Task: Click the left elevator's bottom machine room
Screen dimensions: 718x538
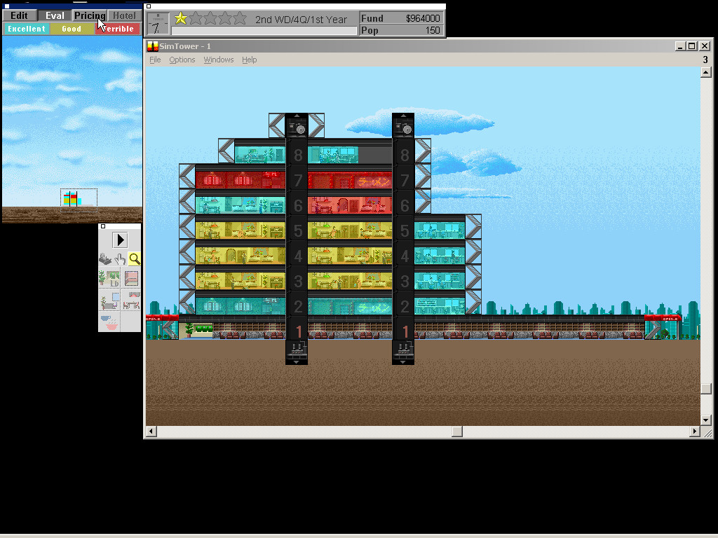Action: tap(297, 352)
